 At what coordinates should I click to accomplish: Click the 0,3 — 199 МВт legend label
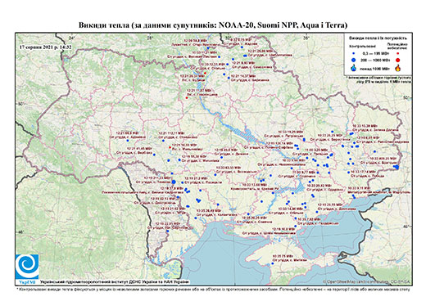click(375, 54)
